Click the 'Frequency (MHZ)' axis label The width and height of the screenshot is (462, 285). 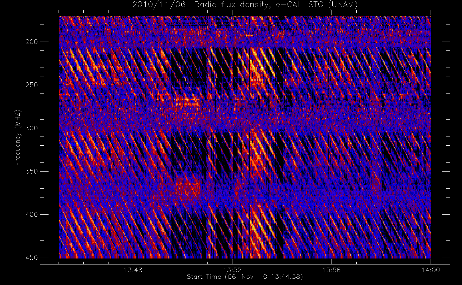tap(18, 137)
